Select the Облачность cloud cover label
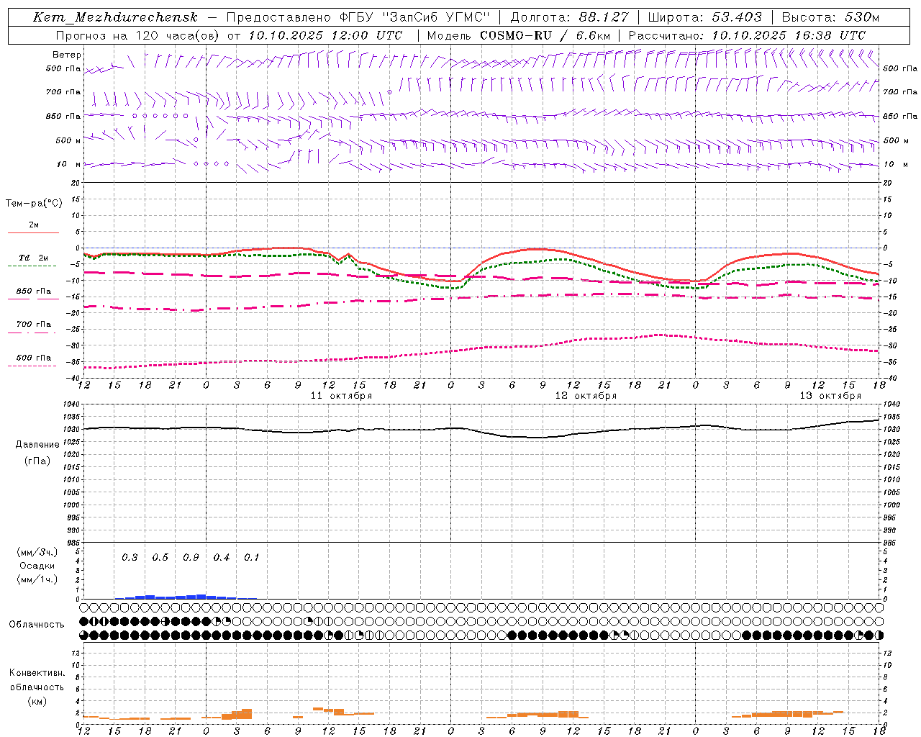 point(37,624)
